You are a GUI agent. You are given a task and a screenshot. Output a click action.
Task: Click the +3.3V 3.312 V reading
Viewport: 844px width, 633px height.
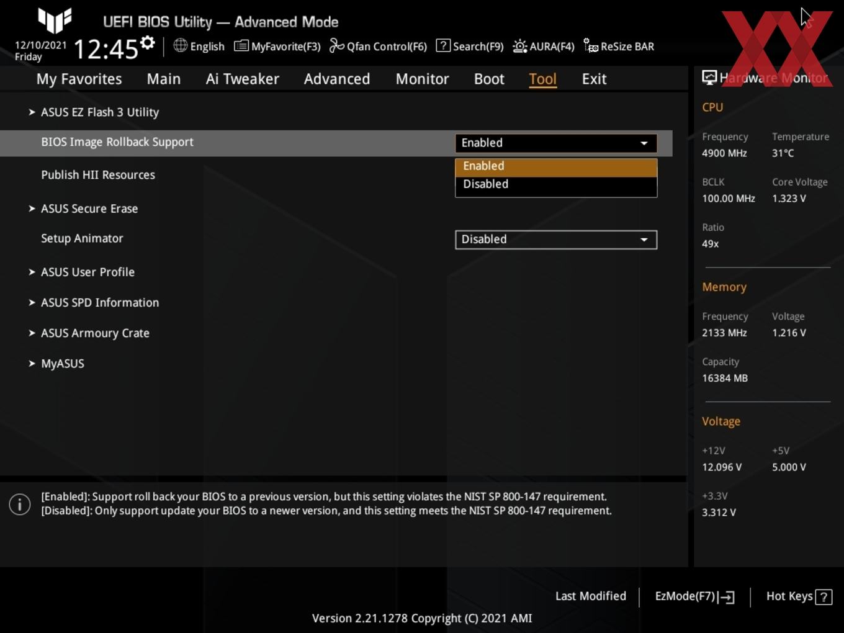click(x=719, y=513)
